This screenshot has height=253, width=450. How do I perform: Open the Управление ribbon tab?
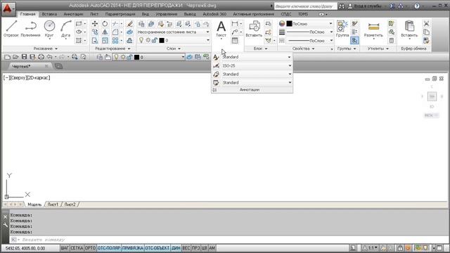point(167,14)
